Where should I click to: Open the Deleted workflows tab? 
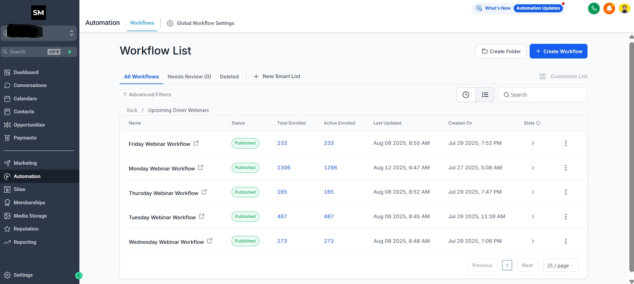coord(229,77)
